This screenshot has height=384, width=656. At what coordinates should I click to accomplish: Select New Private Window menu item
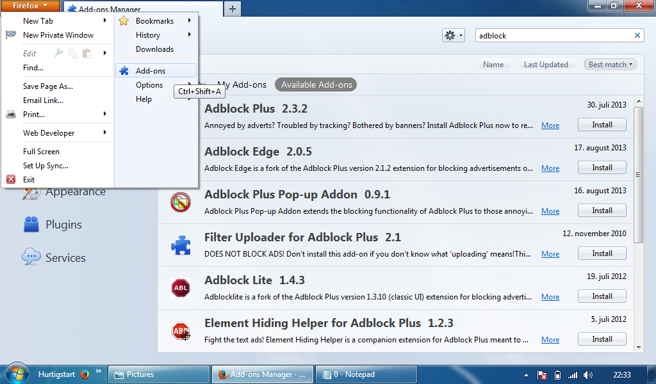click(x=58, y=35)
